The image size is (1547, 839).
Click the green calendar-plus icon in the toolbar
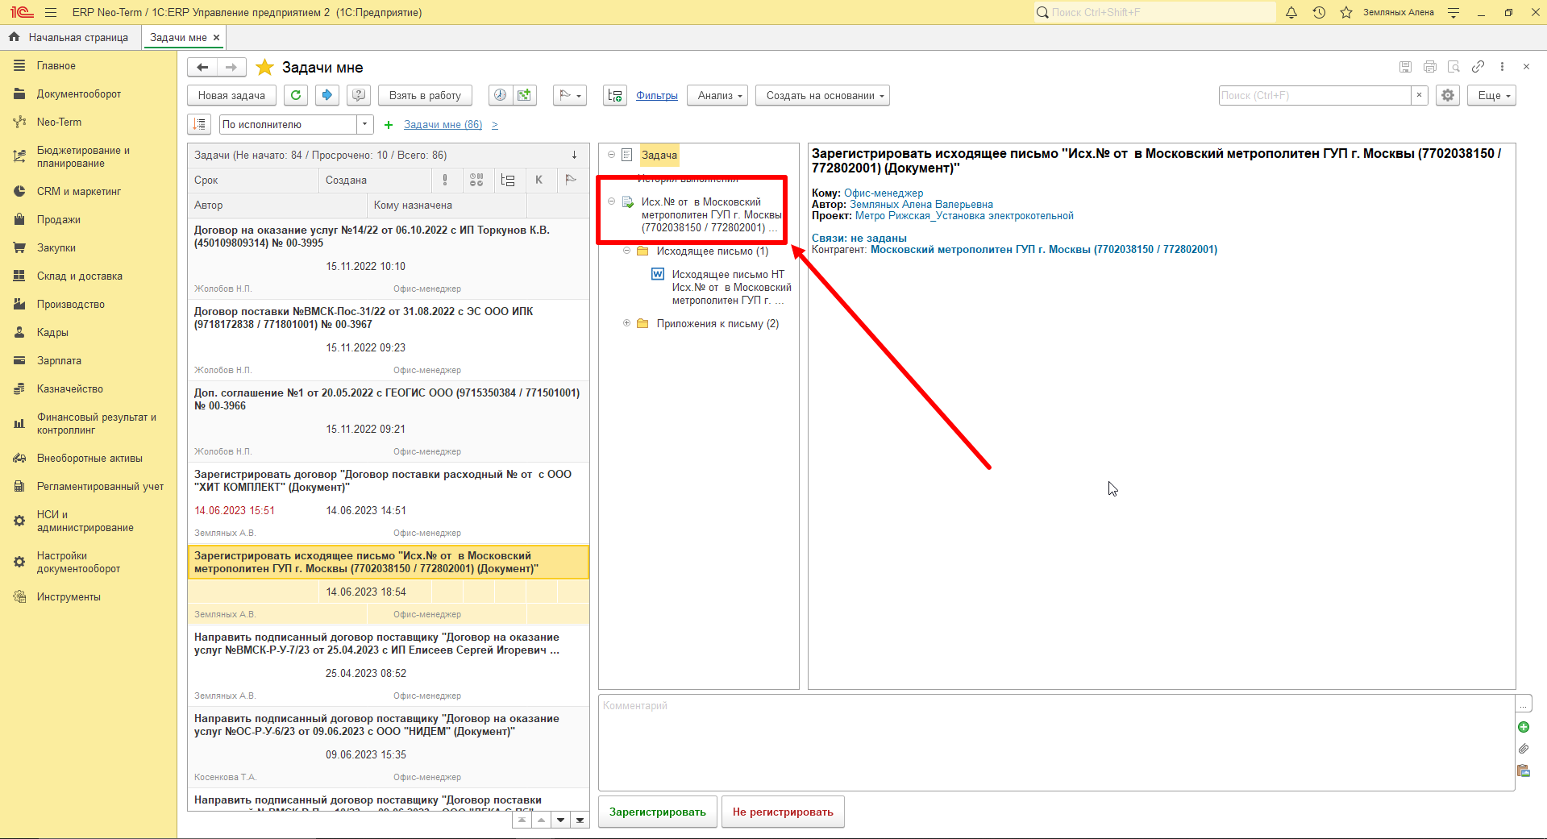(x=525, y=95)
